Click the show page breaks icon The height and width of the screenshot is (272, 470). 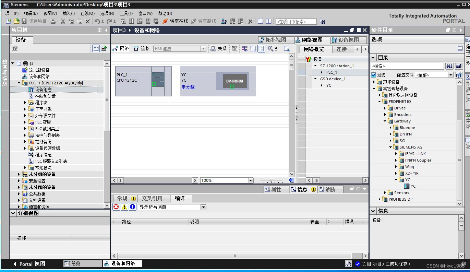pos(253,49)
